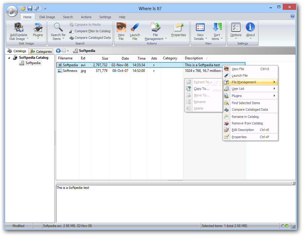Click Compare Files to Catalog button
303x236 pixels.
90,31
